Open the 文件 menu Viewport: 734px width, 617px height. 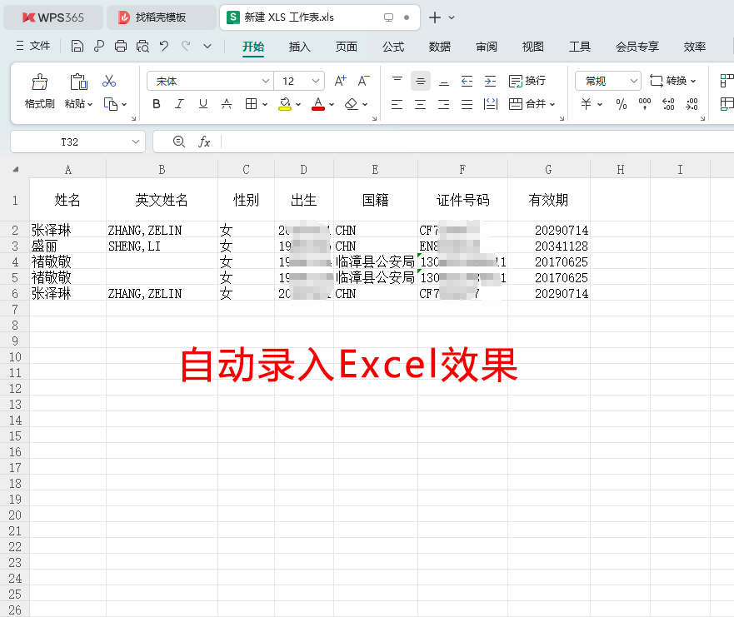(x=40, y=46)
